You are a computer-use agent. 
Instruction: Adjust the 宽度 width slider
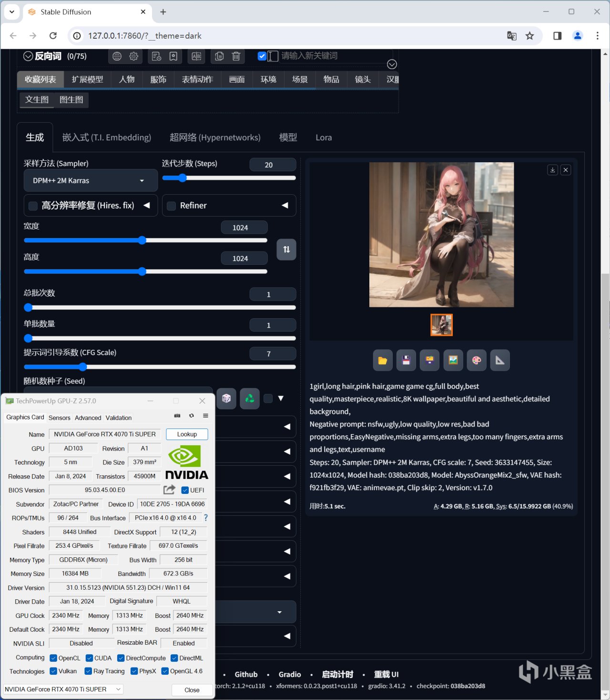point(145,240)
